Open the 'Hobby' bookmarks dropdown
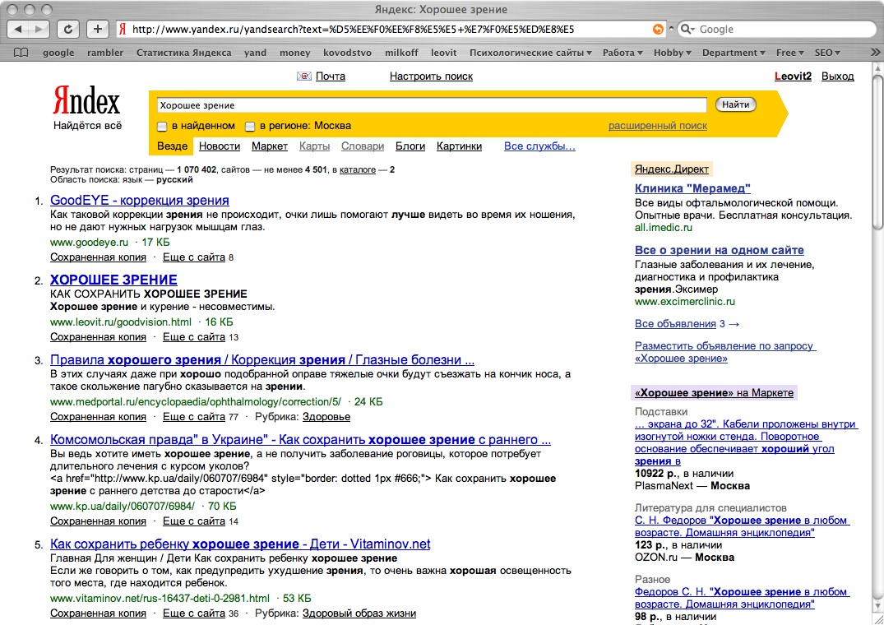Screen dimensions: 884x625 click(673, 53)
